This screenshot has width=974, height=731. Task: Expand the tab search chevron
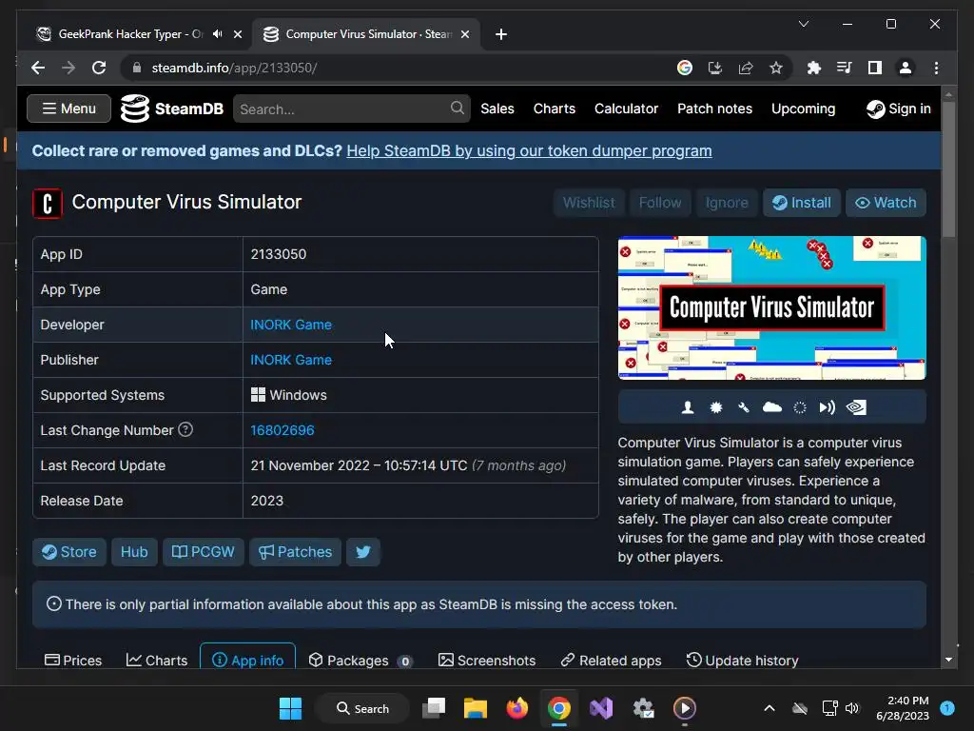[x=803, y=24]
